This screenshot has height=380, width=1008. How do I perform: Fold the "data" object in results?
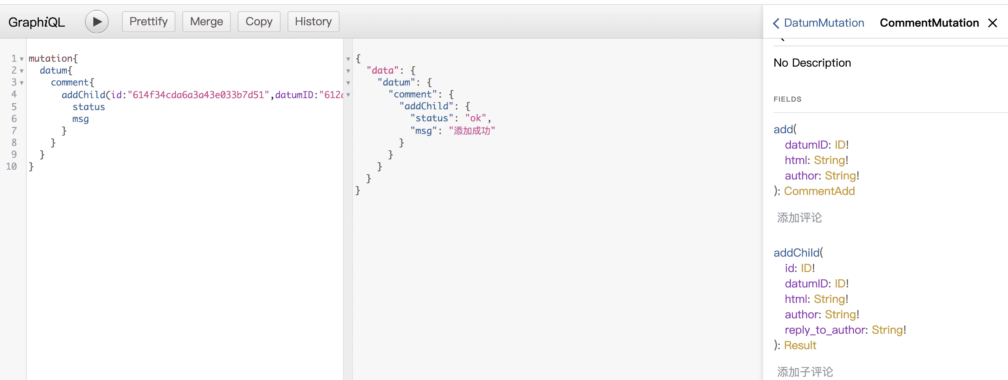[348, 71]
